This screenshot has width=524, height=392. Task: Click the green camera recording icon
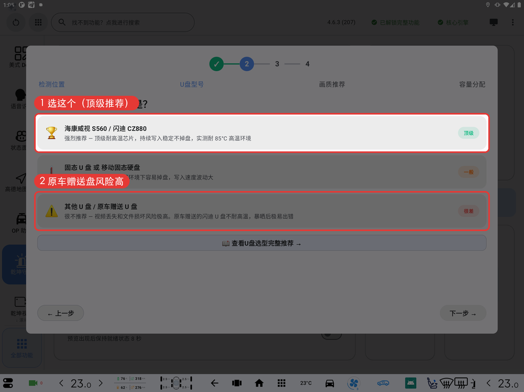click(33, 383)
